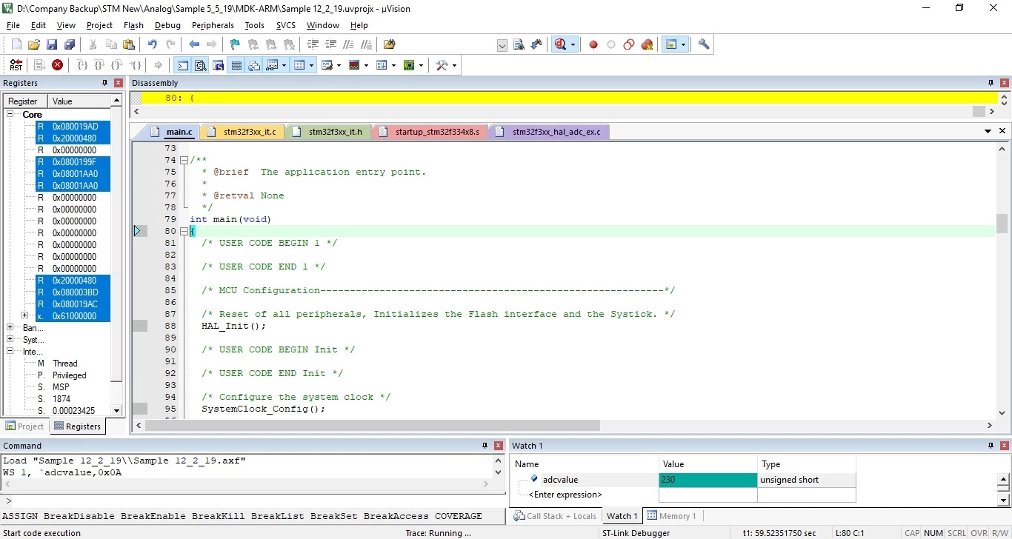This screenshot has height=539, width=1012.
Task: Toggle the Registers Window button
Action: (236, 65)
